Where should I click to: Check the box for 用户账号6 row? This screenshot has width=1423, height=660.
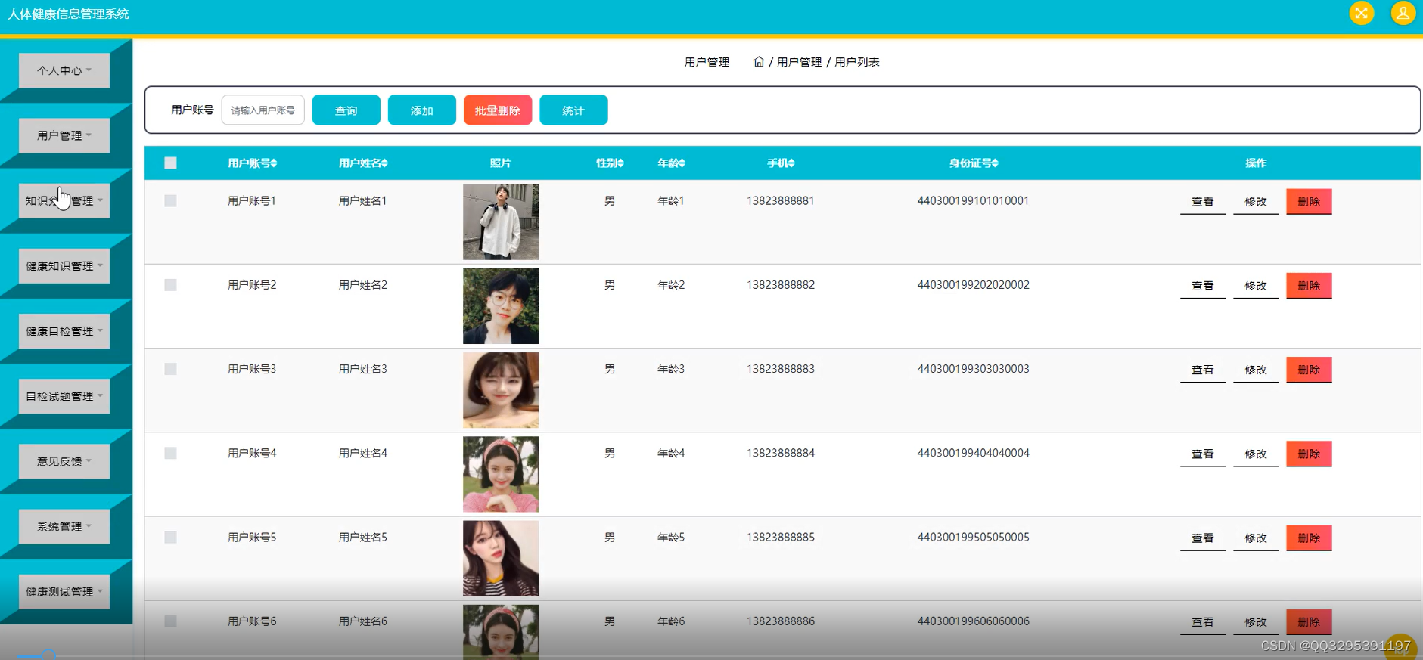(x=170, y=621)
